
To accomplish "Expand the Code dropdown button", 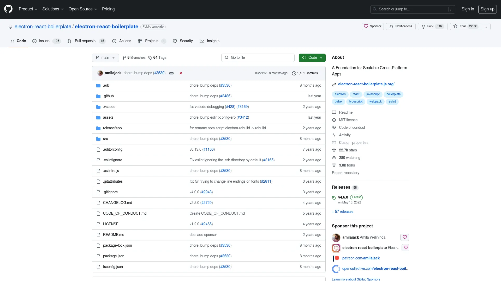I will [x=321, y=57].
